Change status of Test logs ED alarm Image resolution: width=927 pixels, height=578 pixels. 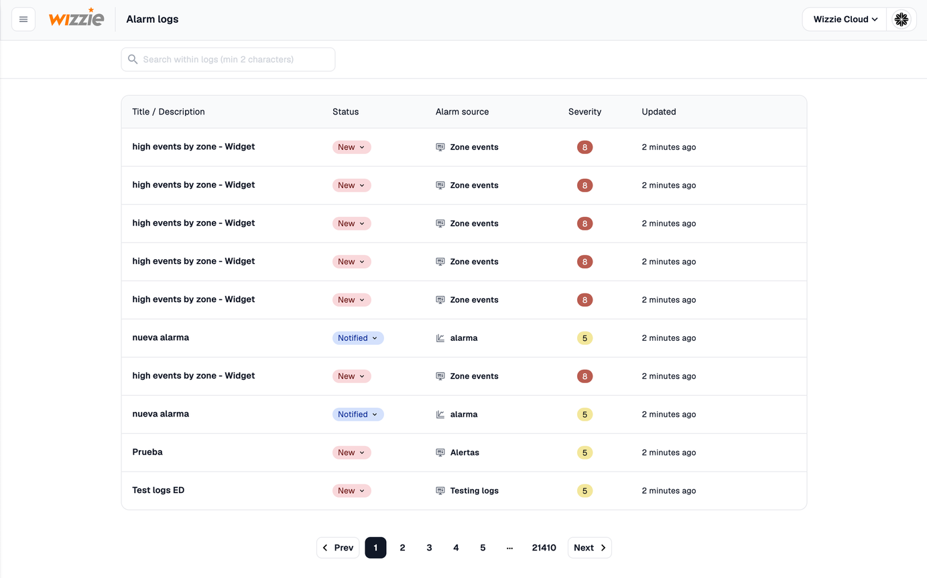pos(351,491)
